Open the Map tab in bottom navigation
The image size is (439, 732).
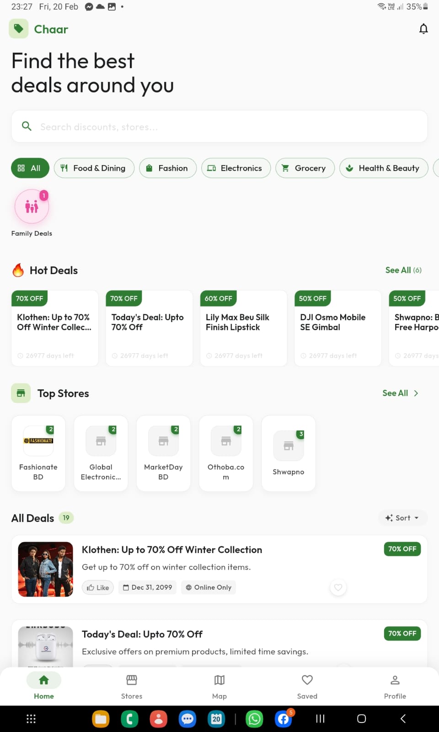pos(219,685)
